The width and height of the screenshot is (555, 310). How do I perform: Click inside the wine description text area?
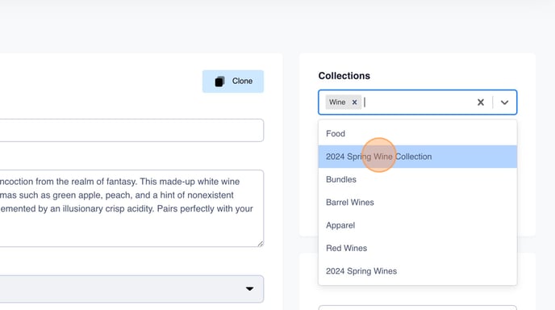(131, 208)
